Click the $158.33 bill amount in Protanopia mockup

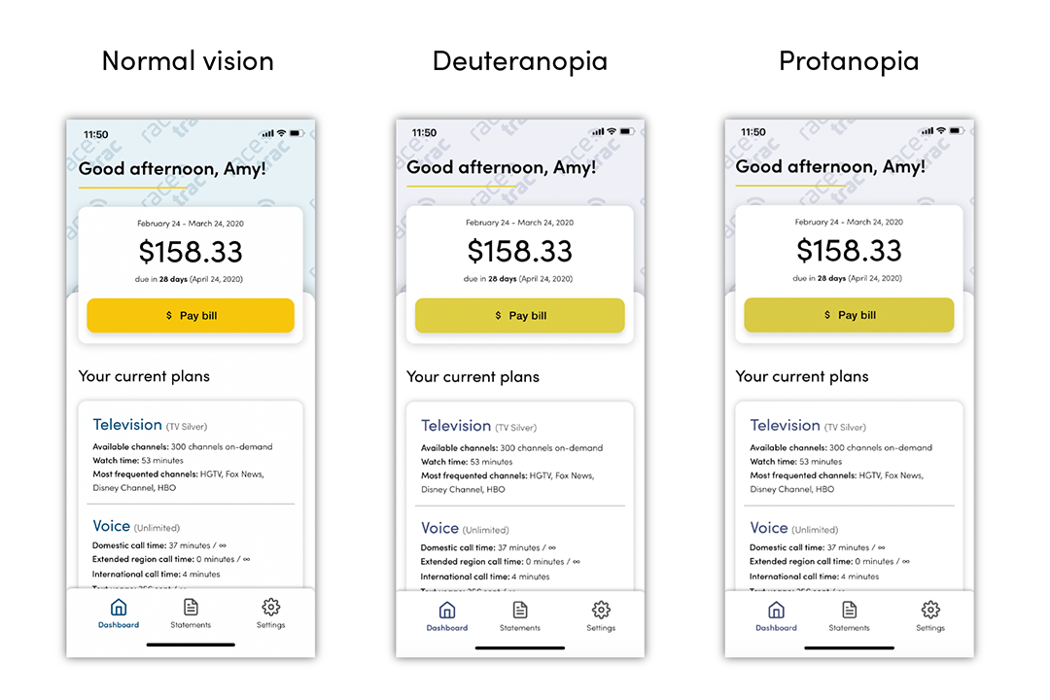tap(849, 251)
